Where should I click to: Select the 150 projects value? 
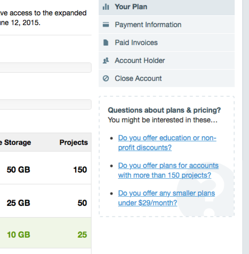coord(80,170)
